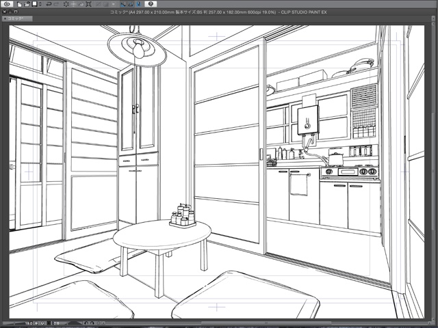Image resolution: width=438 pixels, height=328 pixels.
Task: Open CLIP STUDIO help support icon
Action: (x=151, y=4)
